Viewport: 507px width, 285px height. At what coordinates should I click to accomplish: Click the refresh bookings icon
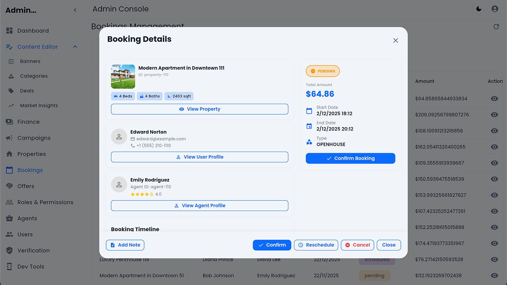496,27
